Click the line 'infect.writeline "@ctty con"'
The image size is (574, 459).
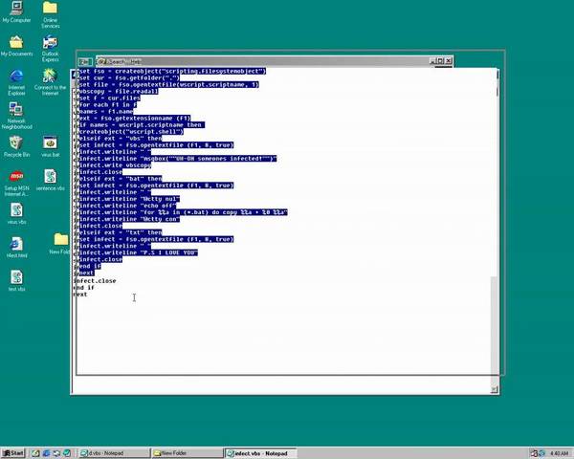tap(129, 219)
